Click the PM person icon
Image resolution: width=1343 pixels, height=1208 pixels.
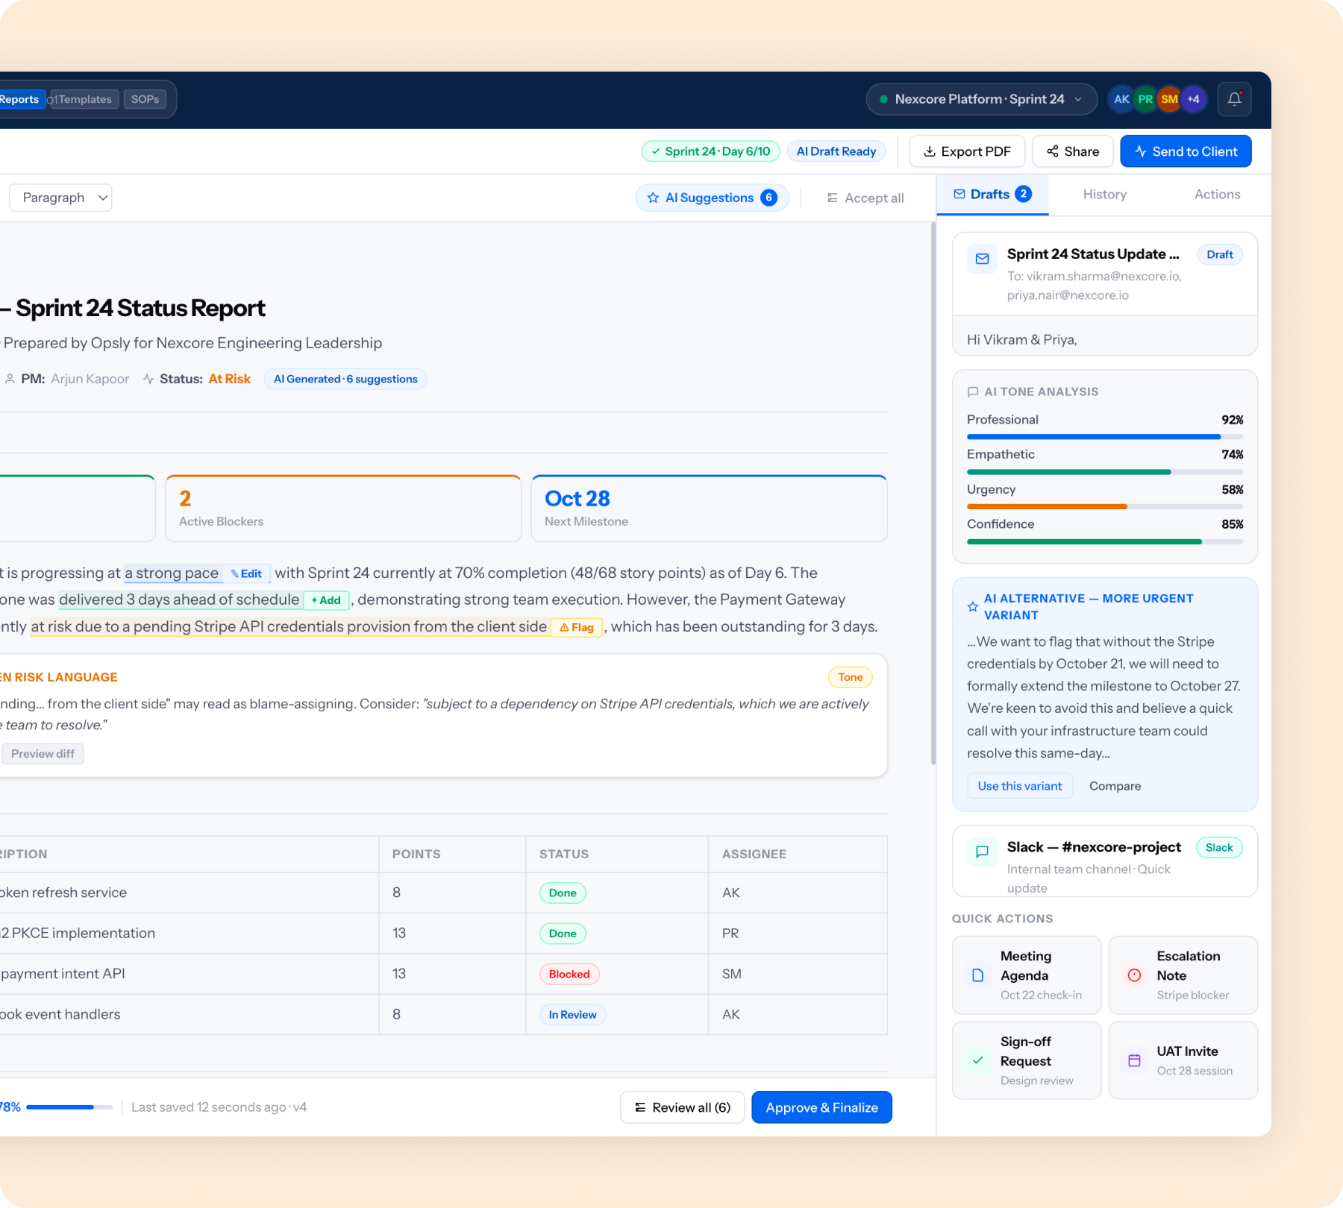click(10, 379)
